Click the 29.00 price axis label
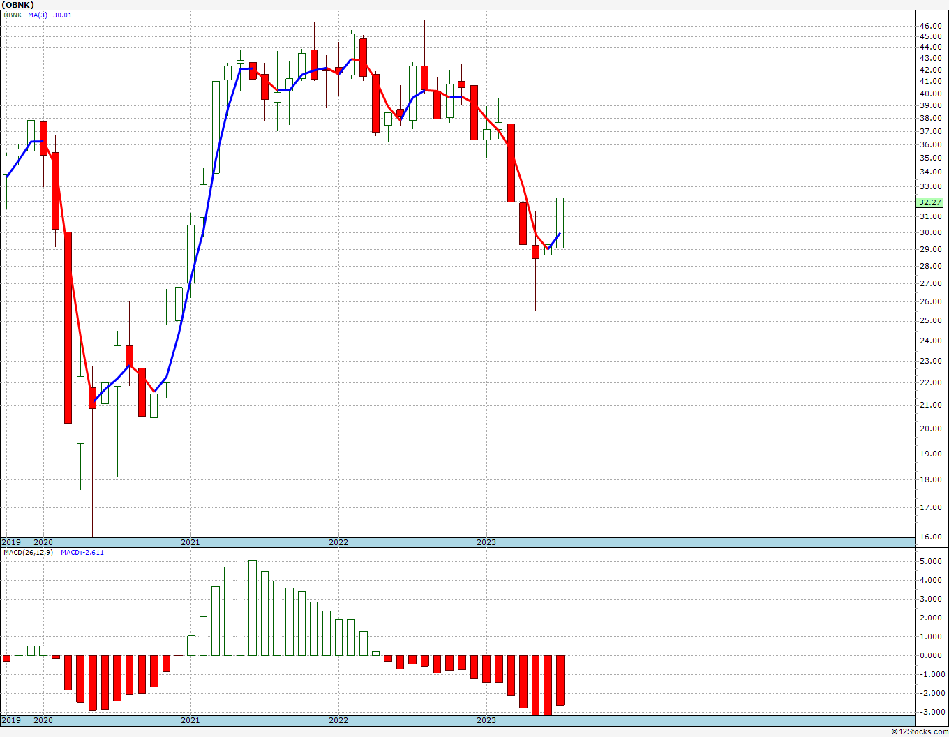 click(x=930, y=249)
